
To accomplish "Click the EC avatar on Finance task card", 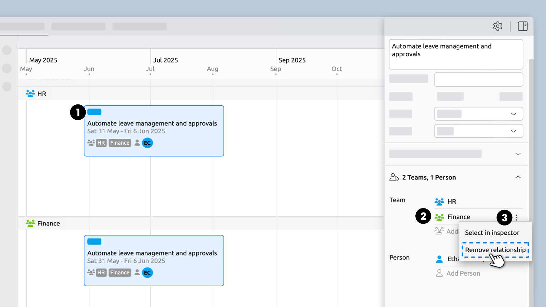I will (x=147, y=273).
